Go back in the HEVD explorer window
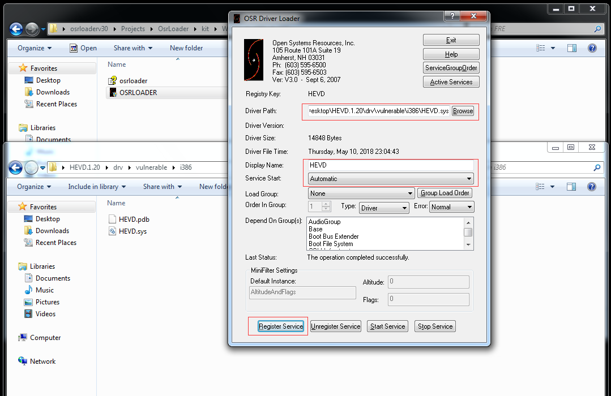Screen dimensions: 611x396 click(x=16, y=168)
